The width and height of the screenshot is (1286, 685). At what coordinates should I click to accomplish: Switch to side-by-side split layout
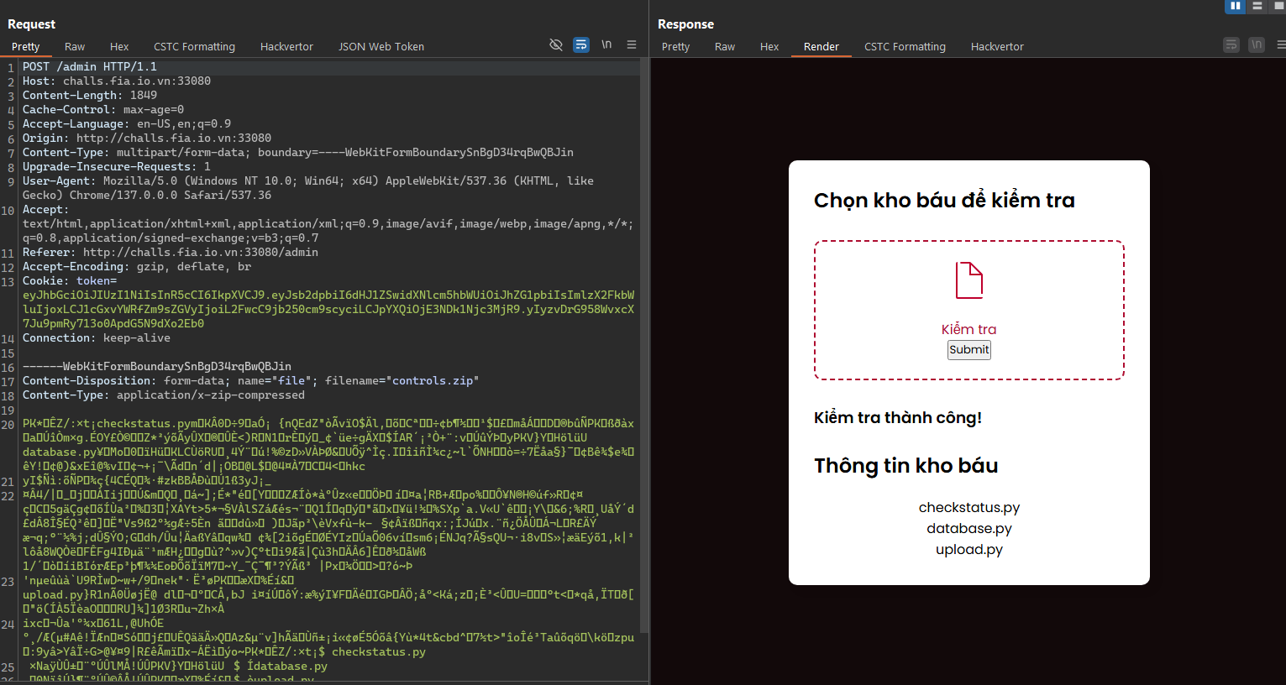tap(1235, 6)
